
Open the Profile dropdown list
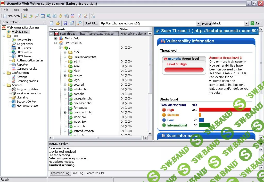[x=247, y=23]
